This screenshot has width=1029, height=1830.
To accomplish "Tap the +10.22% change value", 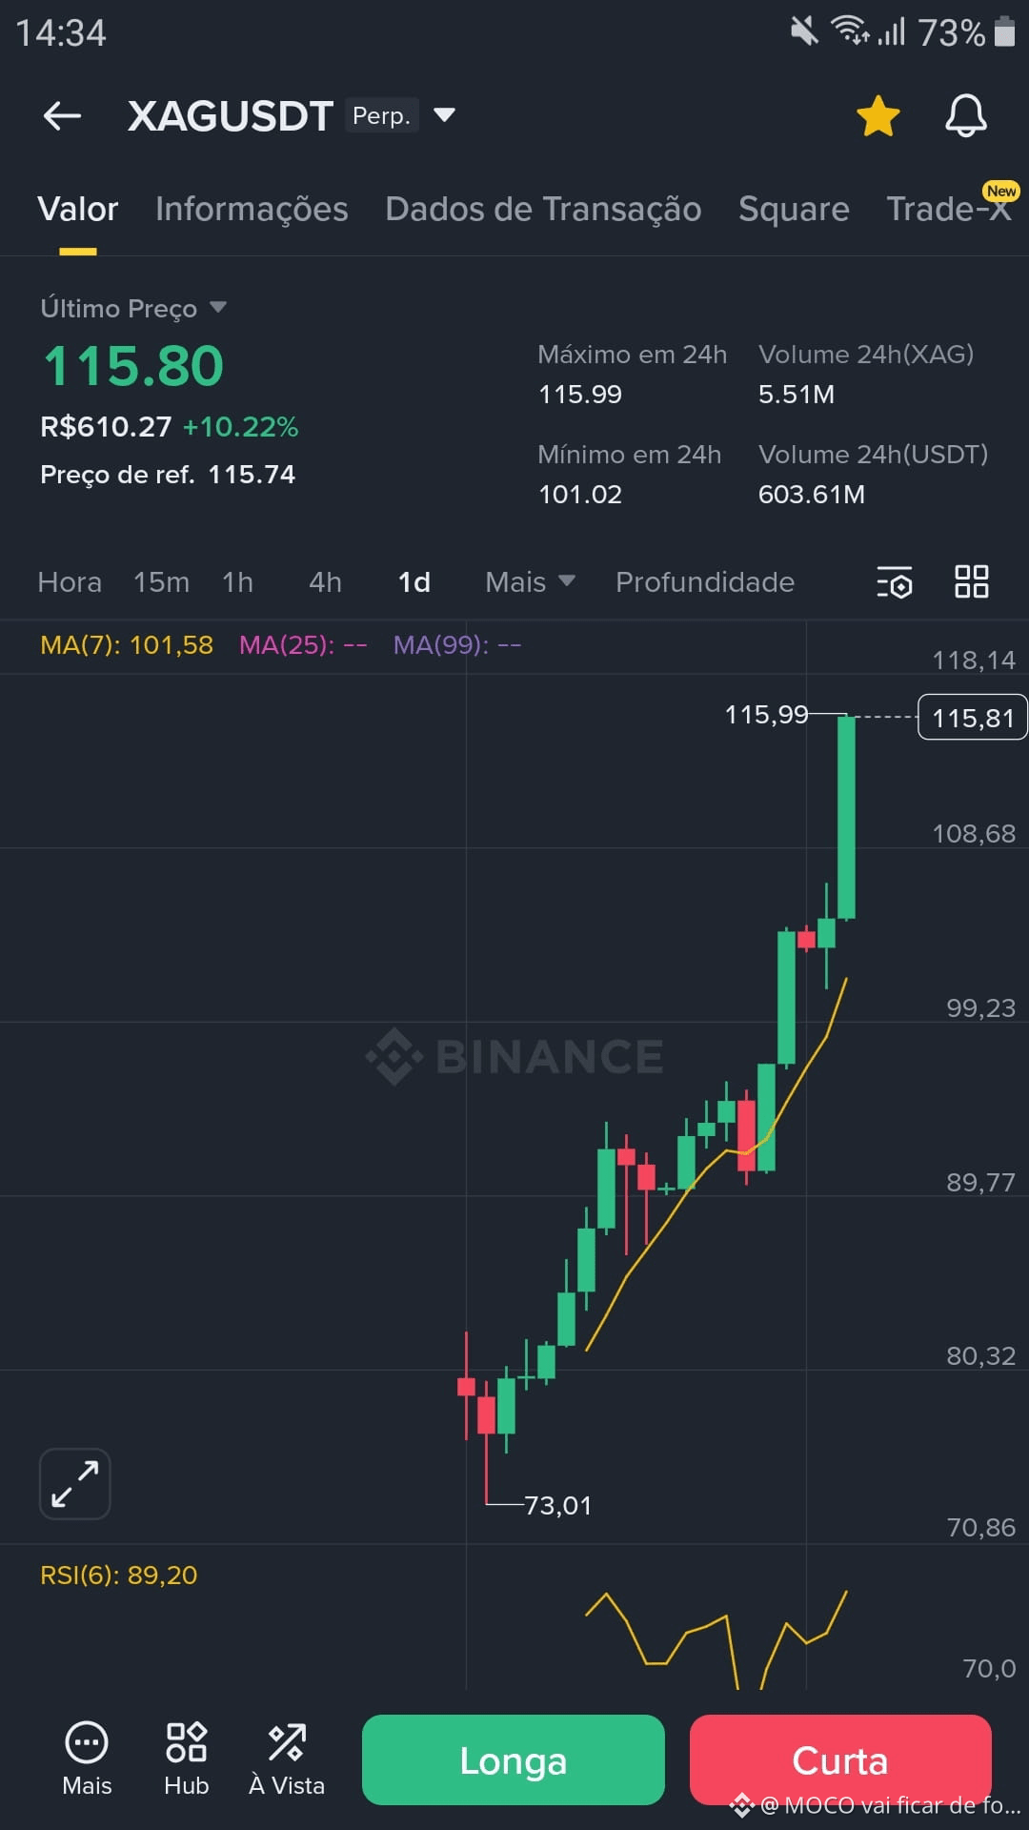I will coord(241,426).
